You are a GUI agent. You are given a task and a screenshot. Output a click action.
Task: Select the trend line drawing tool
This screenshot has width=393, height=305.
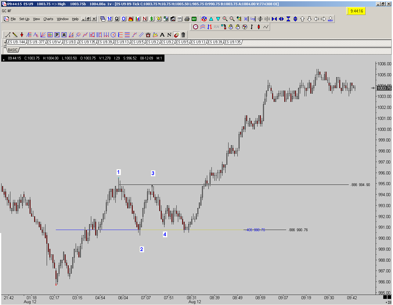8,35
